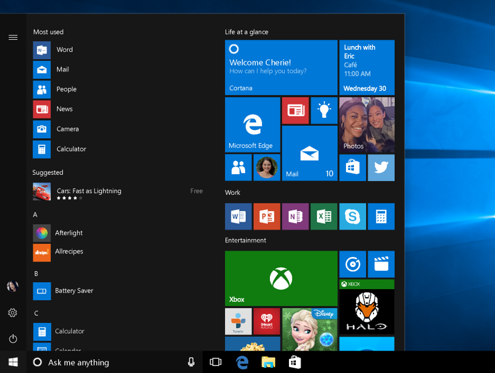The height and width of the screenshot is (373, 495).
Task: Open News from the Most used list
Action: click(x=117, y=109)
